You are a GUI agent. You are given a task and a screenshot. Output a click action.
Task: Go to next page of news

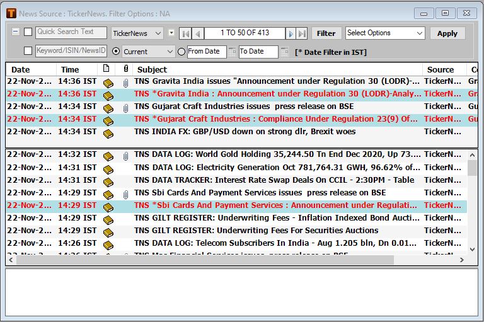point(290,33)
